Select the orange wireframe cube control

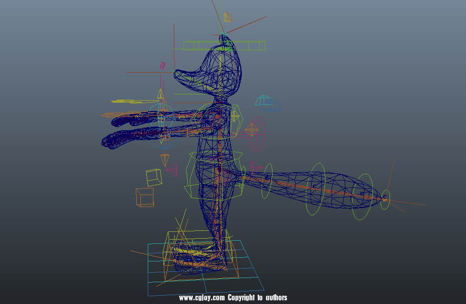(x=145, y=198)
